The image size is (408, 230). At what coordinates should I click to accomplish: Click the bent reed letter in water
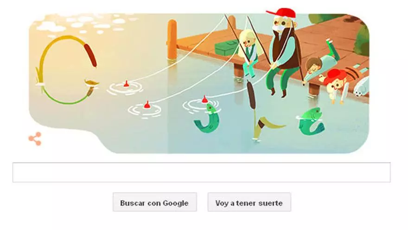[x=268, y=128]
